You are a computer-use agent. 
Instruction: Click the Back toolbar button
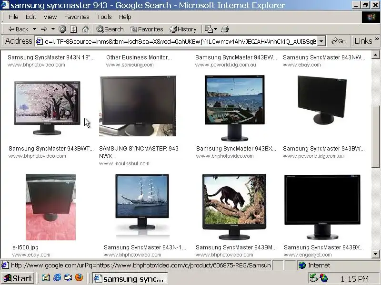pos(18,29)
